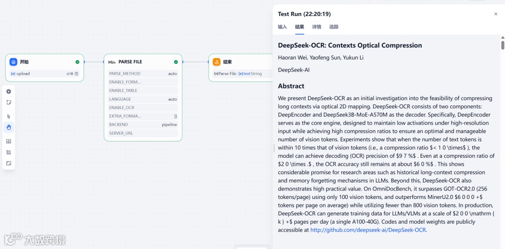
Task: Click the ENABLE_TABLE row
Action: [143, 91]
